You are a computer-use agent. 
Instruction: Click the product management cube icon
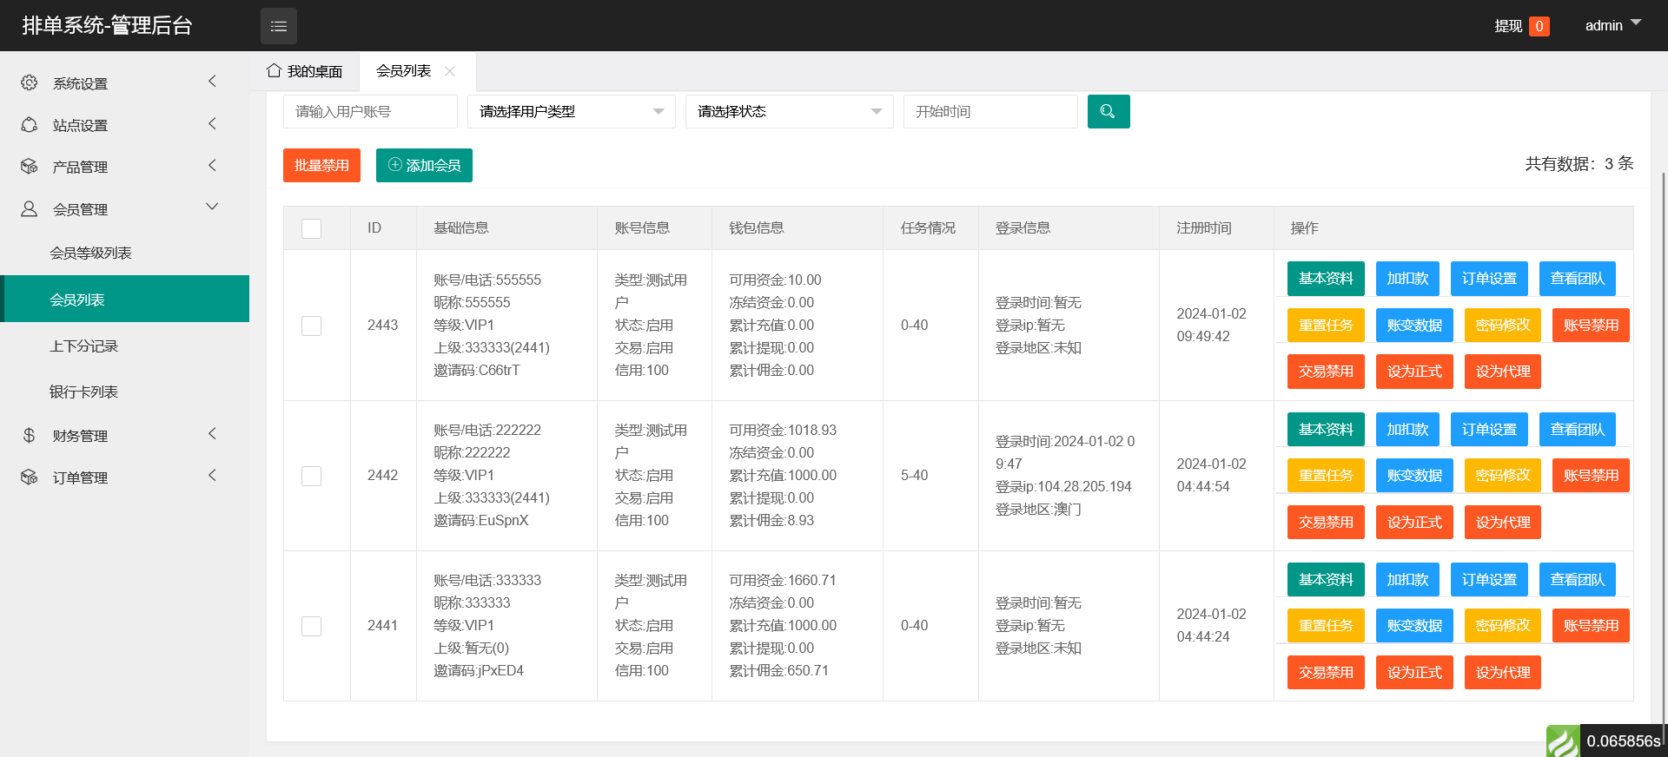pos(30,167)
